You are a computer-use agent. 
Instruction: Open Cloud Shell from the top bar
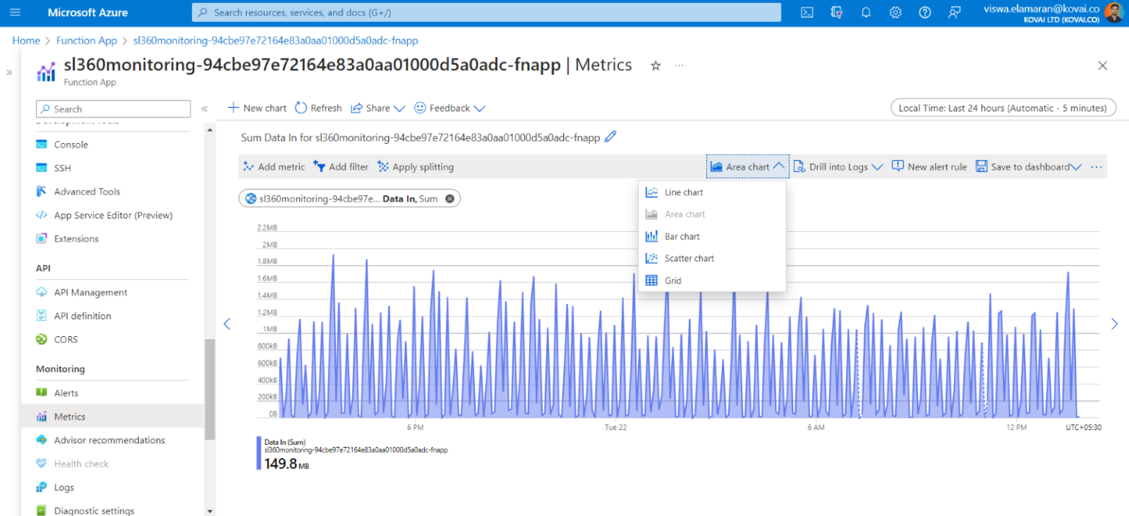(806, 12)
